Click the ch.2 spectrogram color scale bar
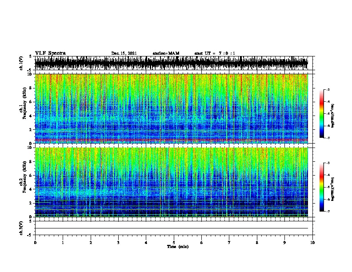This screenshot has width=352, height=272. click(321, 187)
